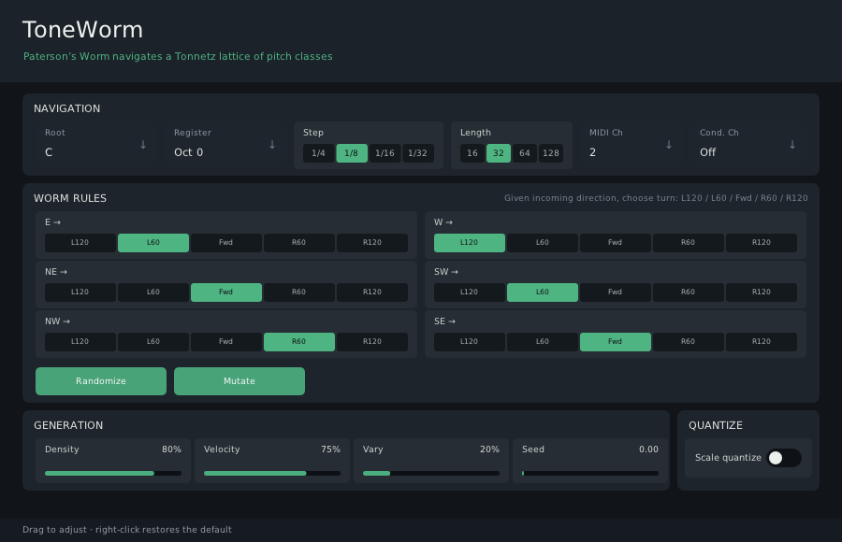Viewport: 842px width, 542px height.
Task: Choose L60 for the SE rule
Action: click(x=543, y=341)
